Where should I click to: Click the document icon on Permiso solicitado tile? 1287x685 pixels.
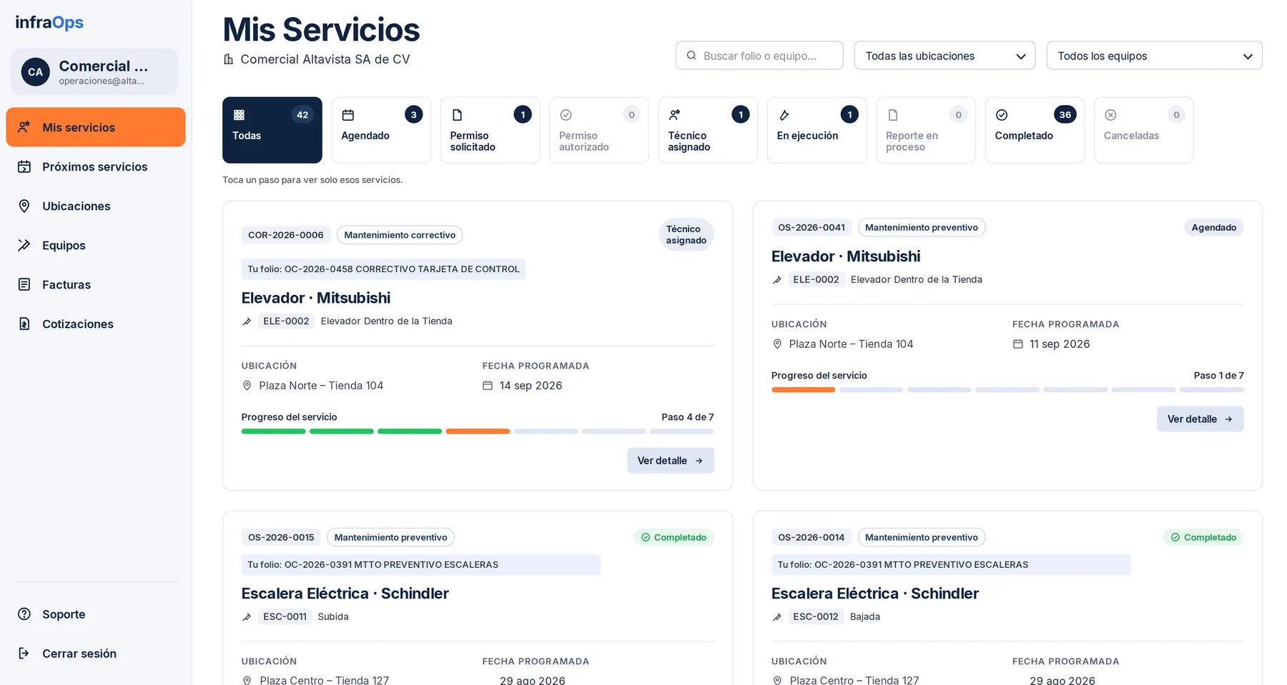pyautogui.click(x=458, y=115)
